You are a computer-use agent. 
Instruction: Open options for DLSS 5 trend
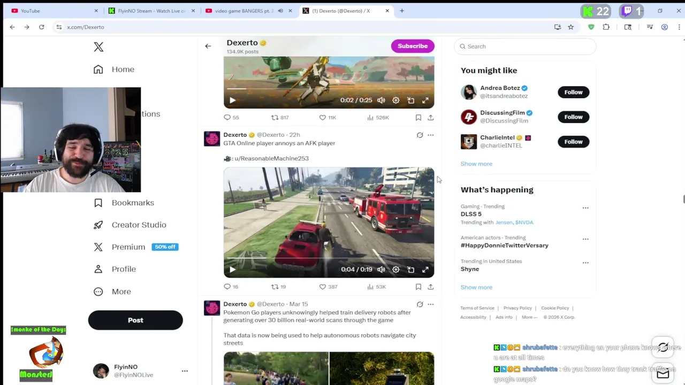[x=585, y=208]
